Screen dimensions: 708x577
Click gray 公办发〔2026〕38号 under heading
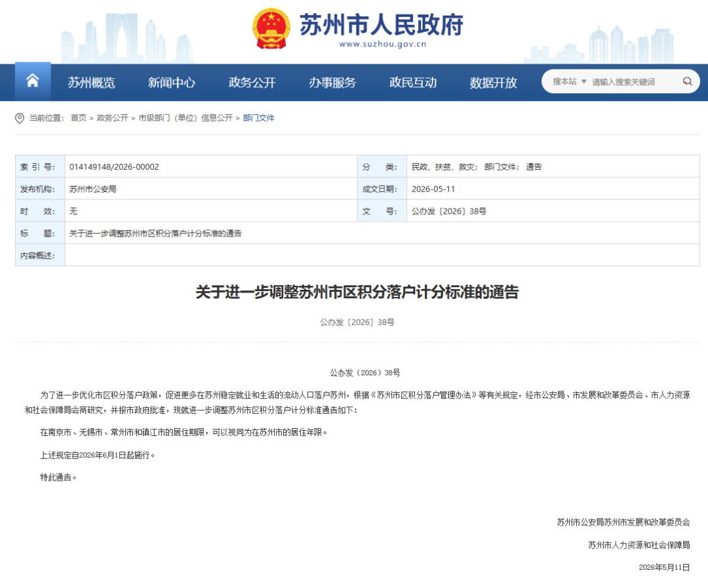pyautogui.click(x=357, y=323)
